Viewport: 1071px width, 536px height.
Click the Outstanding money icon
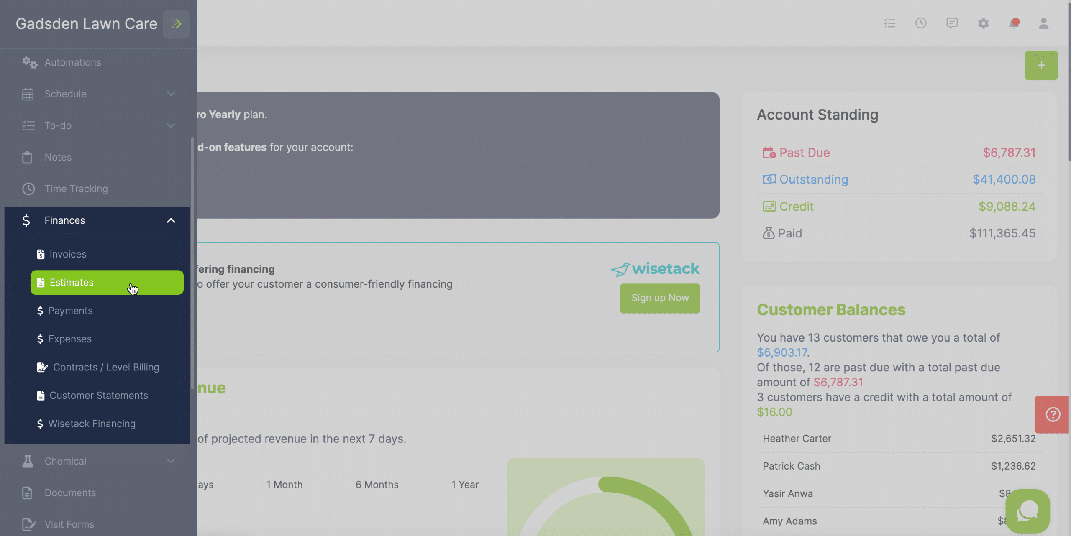point(769,179)
